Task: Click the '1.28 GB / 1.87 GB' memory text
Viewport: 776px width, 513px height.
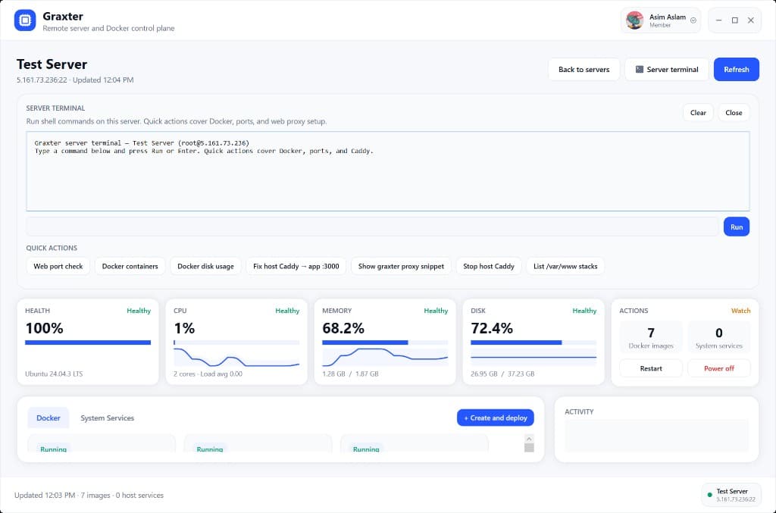Action: pos(350,374)
